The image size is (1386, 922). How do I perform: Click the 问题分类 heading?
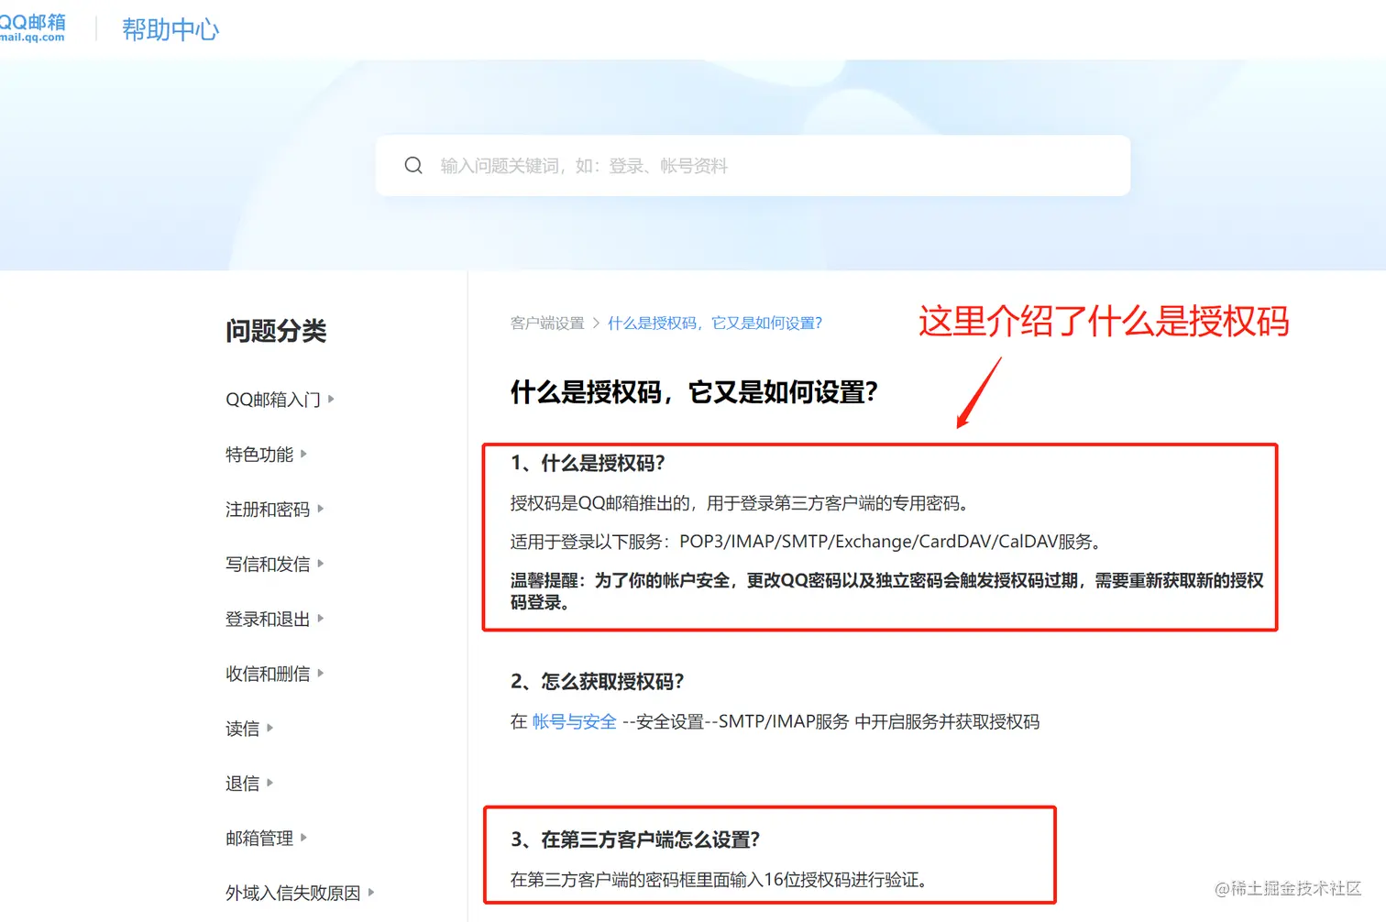(x=276, y=331)
